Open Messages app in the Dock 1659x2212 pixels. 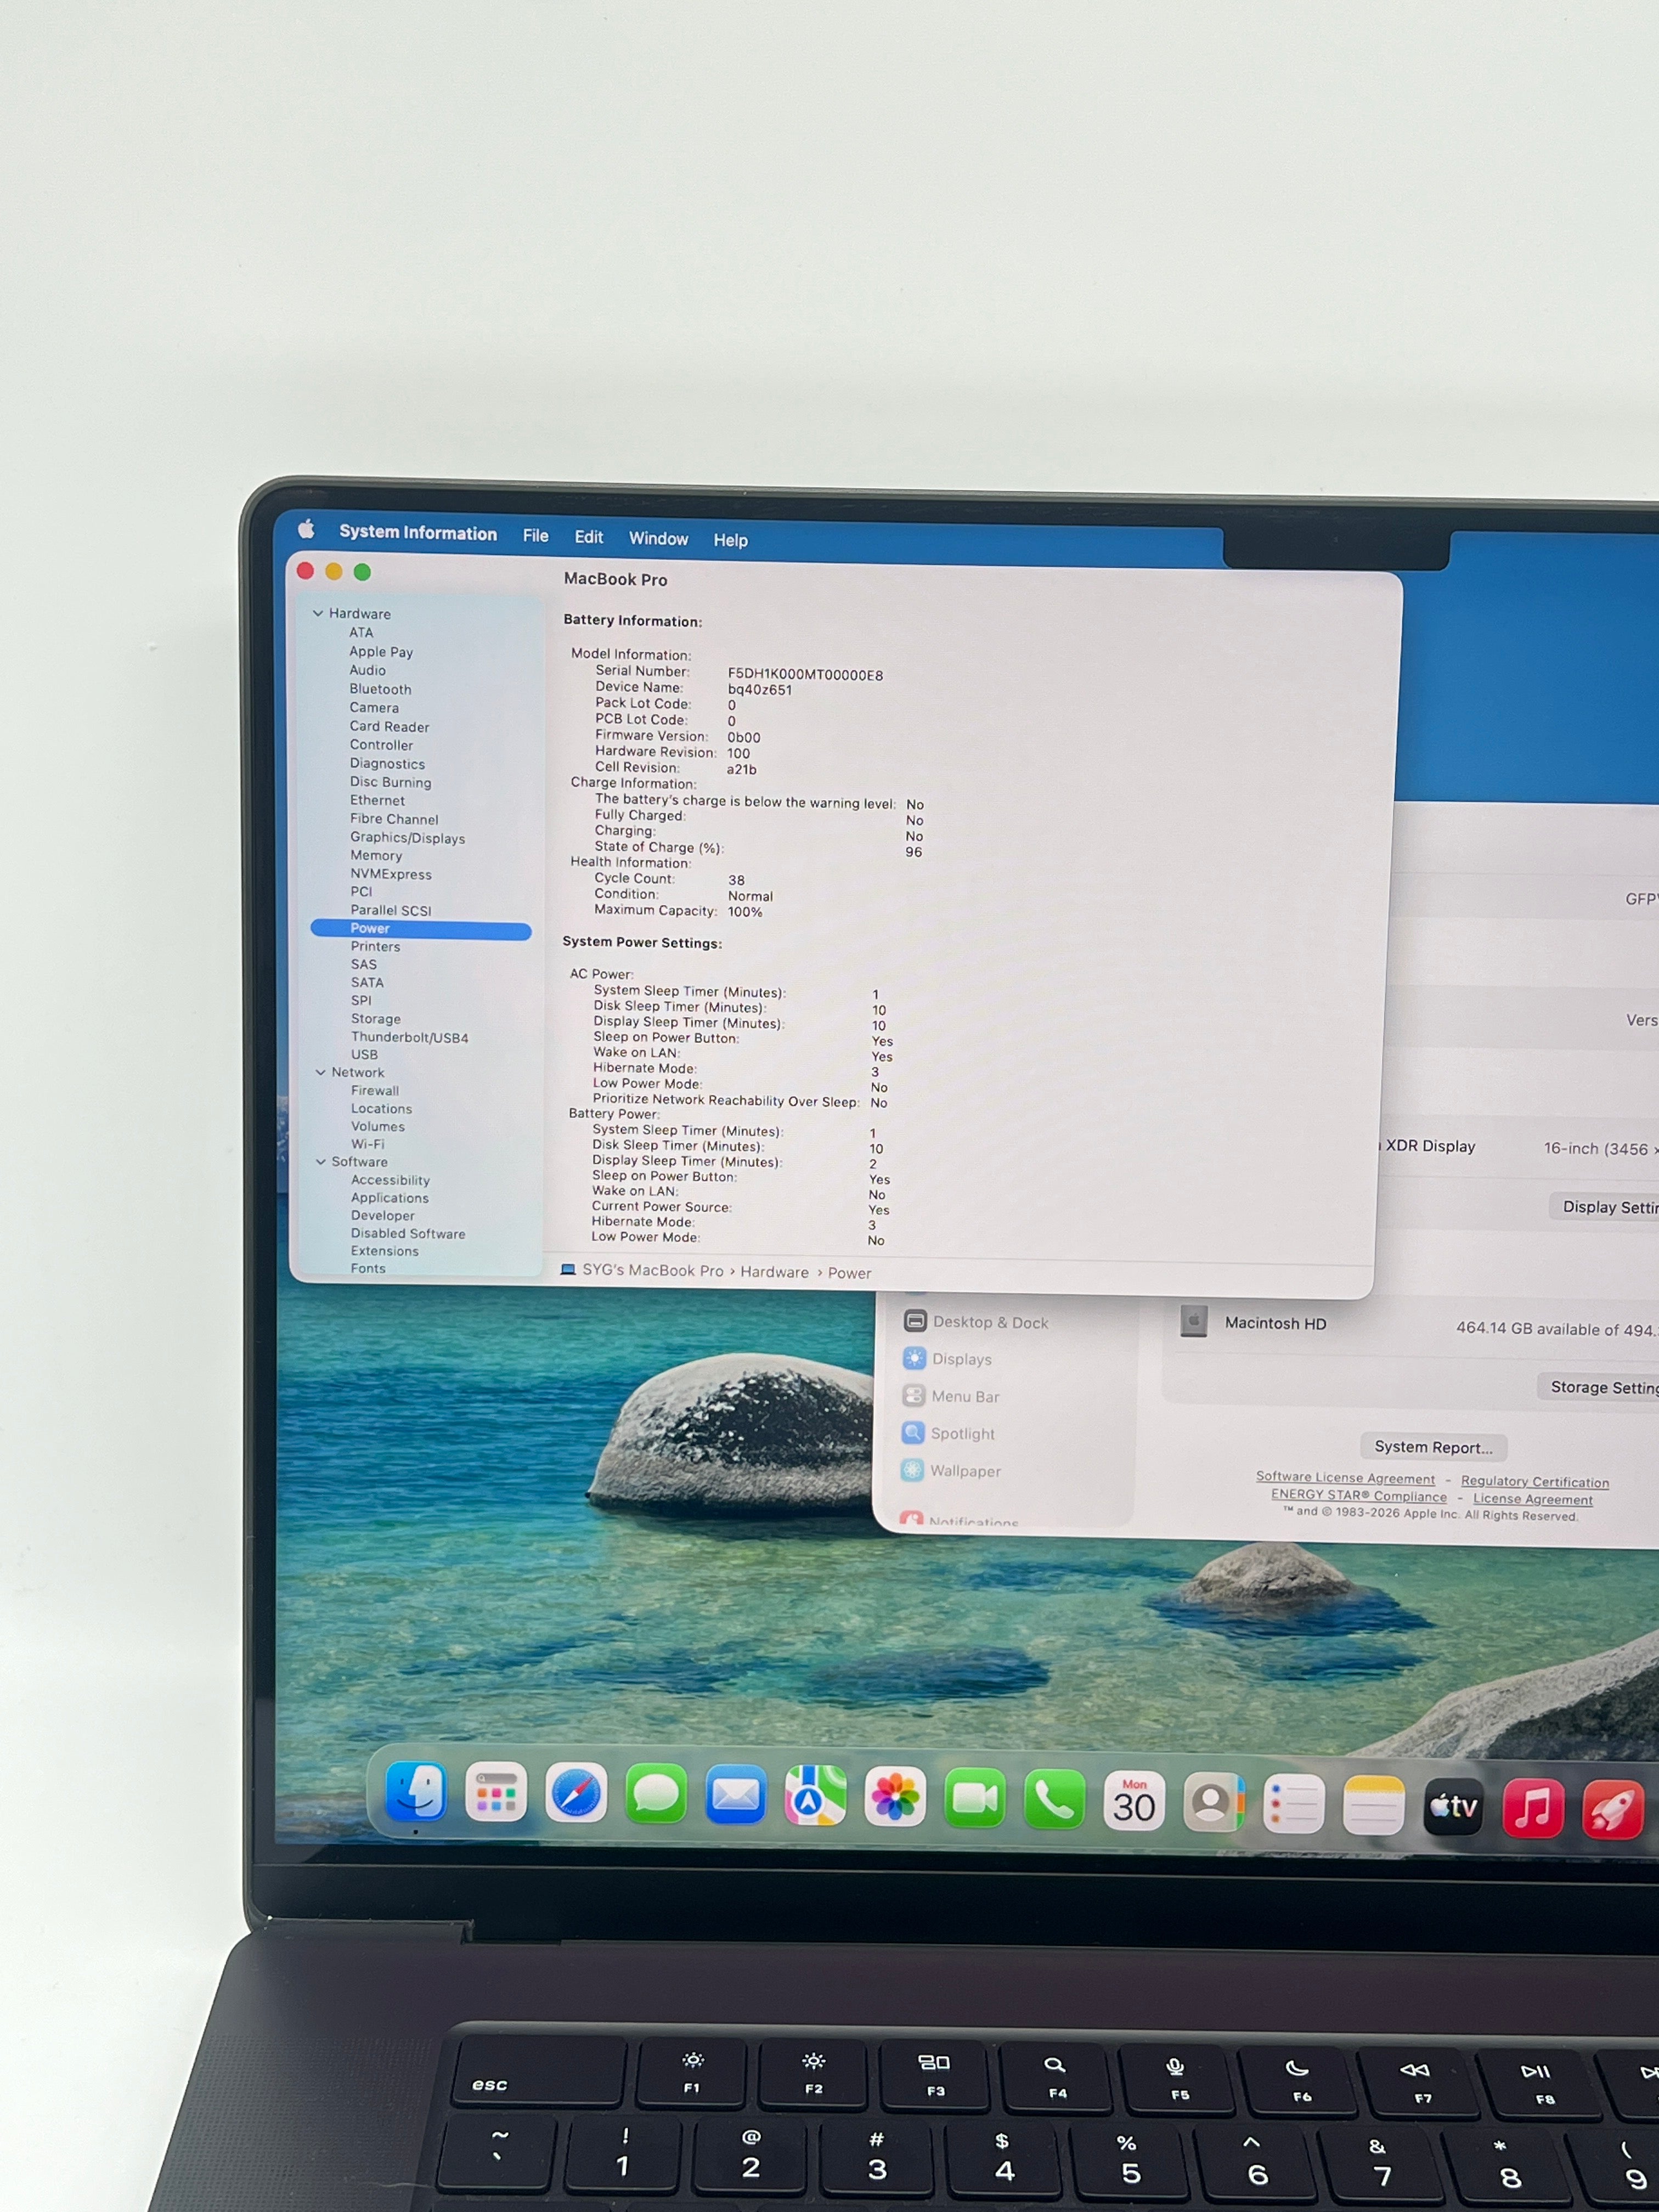[x=656, y=1794]
